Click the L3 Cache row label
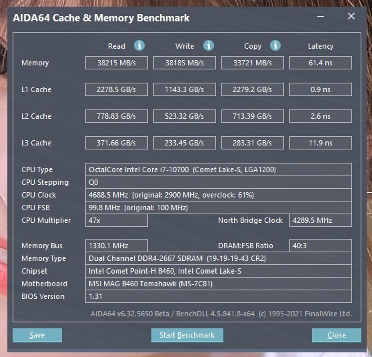Image resolution: width=372 pixels, height=357 pixels. [36, 143]
